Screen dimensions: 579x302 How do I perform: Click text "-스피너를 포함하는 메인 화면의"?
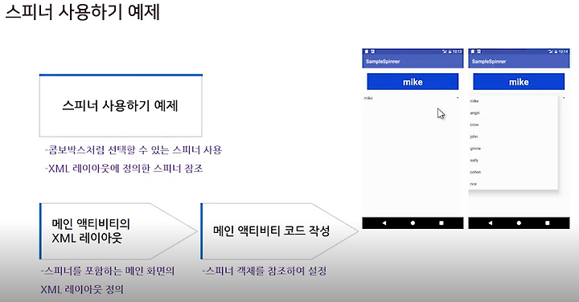click(x=108, y=271)
